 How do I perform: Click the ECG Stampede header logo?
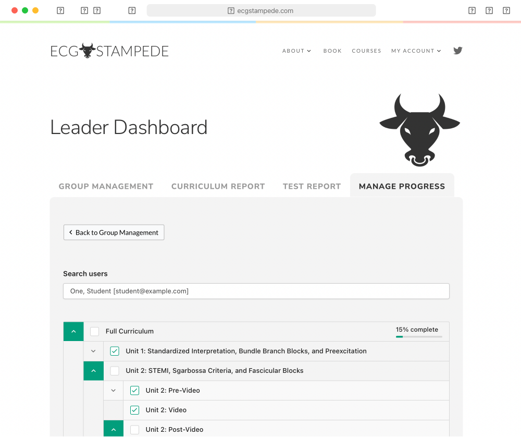click(109, 51)
